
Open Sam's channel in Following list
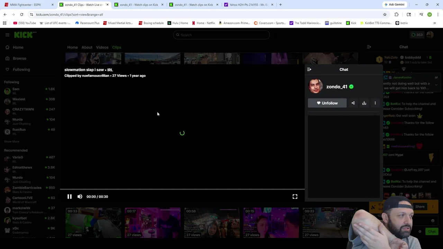click(x=29, y=91)
